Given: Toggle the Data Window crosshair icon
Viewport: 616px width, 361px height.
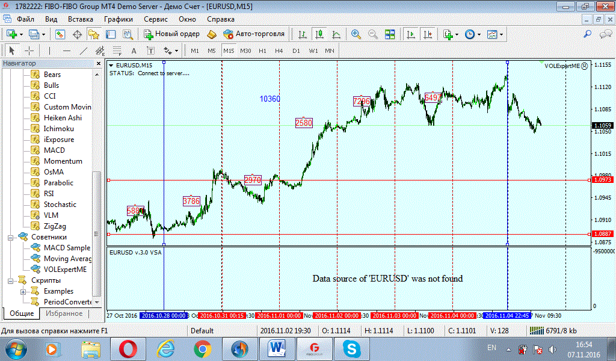Looking at the screenshot, I should 77,34.
